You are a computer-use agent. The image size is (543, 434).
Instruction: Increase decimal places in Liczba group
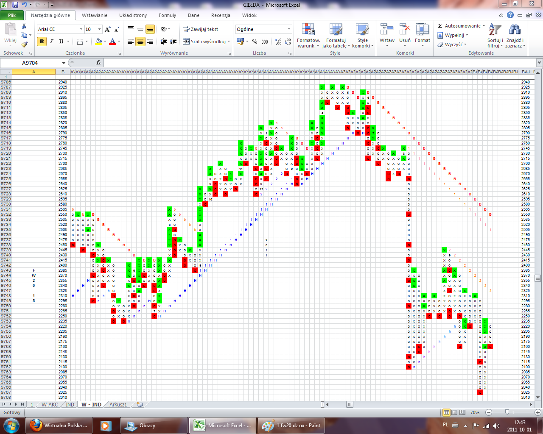click(x=278, y=42)
